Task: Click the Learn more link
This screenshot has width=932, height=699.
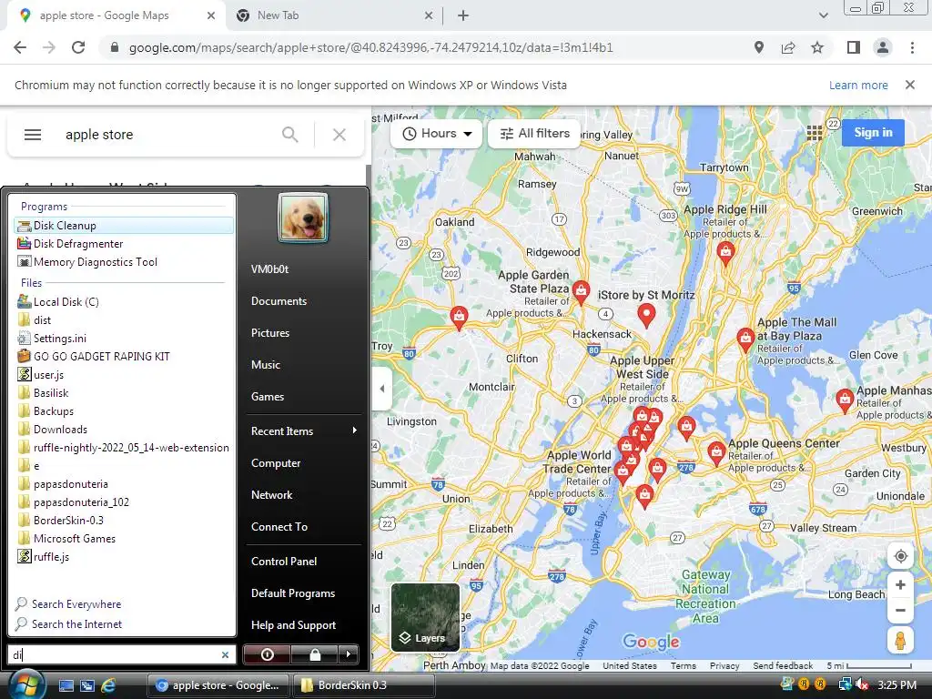Action: point(858,85)
